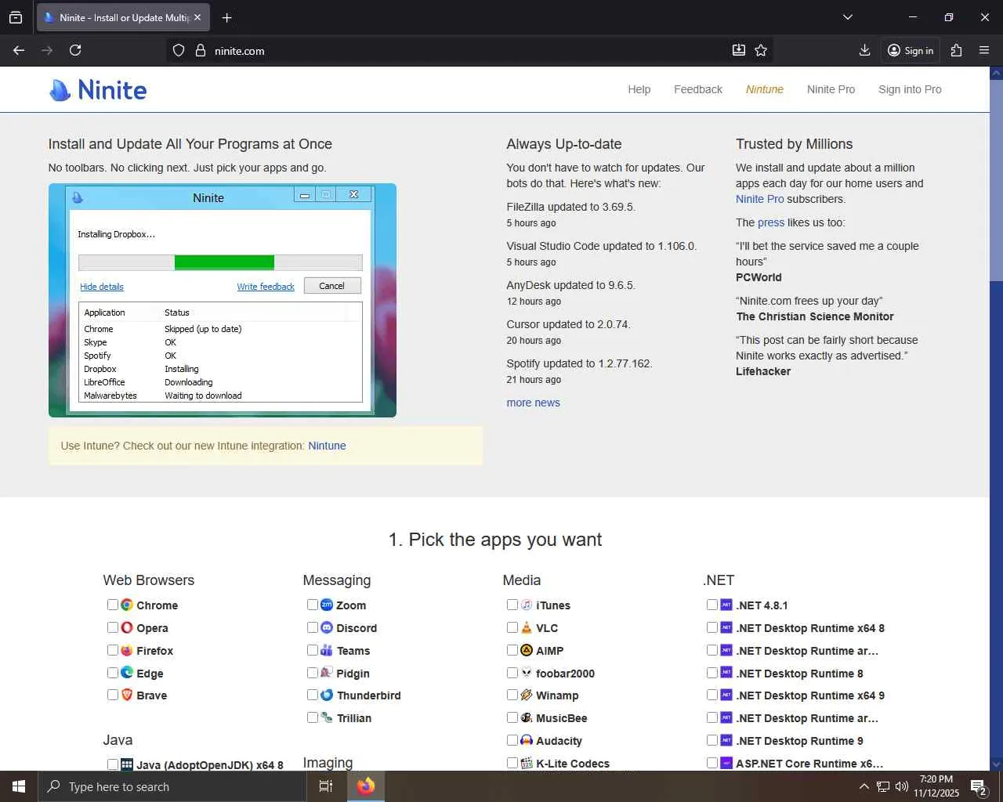Show hidden system tray icons
The height and width of the screenshot is (802, 1003).
pos(864,786)
